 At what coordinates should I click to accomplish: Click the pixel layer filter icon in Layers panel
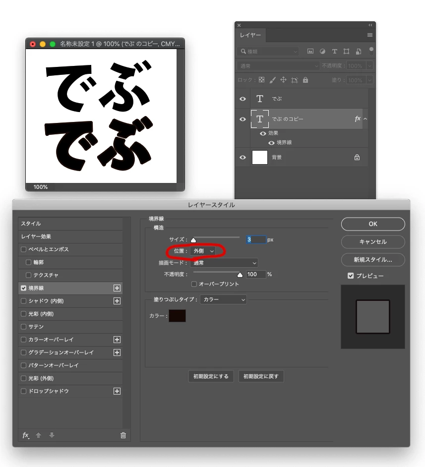tap(310, 51)
